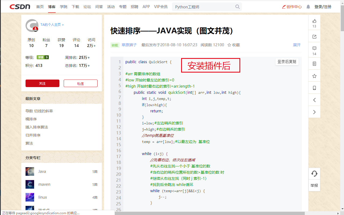Click the 创作中心 feather icon
The width and height of the screenshot is (344, 215).
[x=284, y=7]
